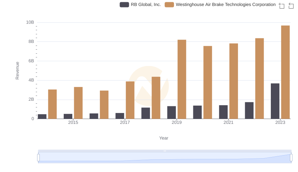The width and height of the screenshot is (298, 172).
Task: Click the Westinghouse bar for 2023
Action: (285, 72)
